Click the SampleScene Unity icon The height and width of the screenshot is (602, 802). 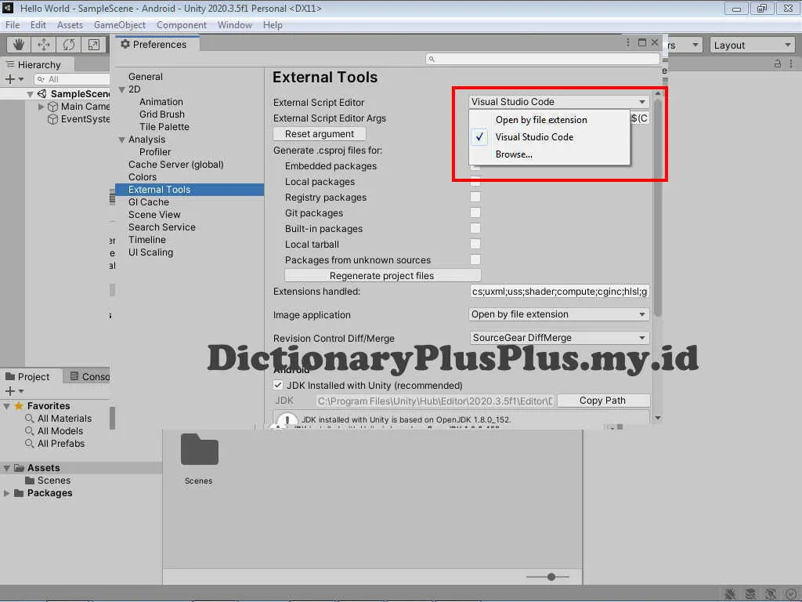tap(42, 94)
